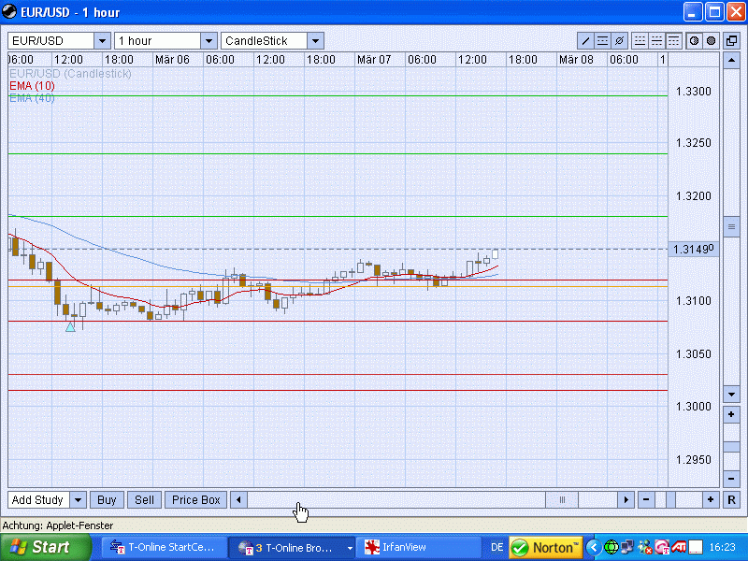The width and height of the screenshot is (748, 561).
Task: Click the vertical price scrollbar thumb
Action: 731,227
